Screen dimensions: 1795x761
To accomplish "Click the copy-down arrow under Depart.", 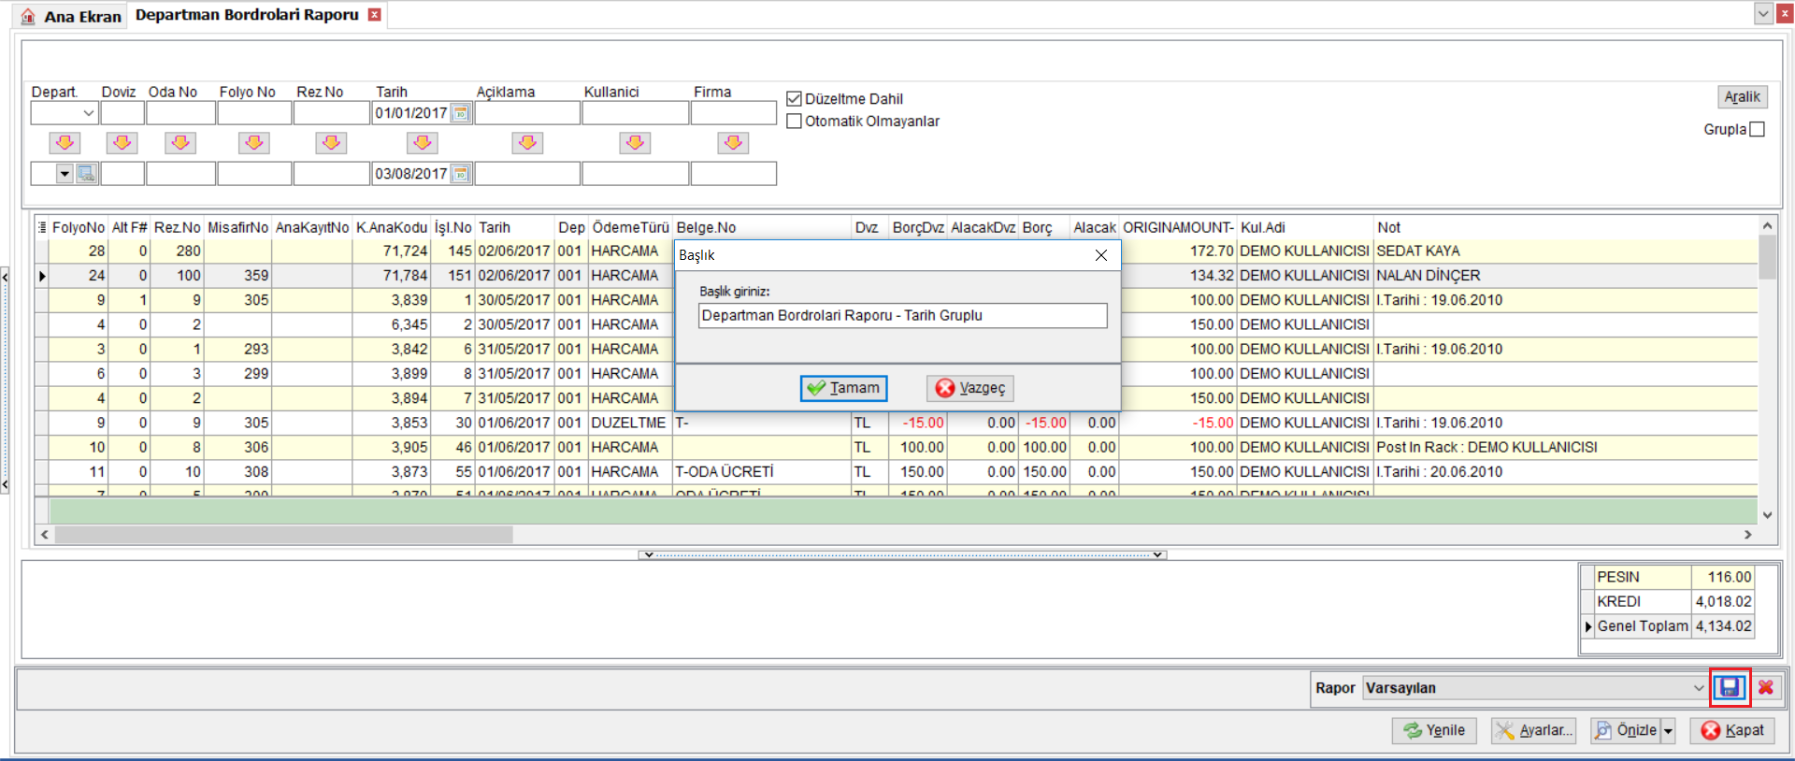I will tap(65, 143).
